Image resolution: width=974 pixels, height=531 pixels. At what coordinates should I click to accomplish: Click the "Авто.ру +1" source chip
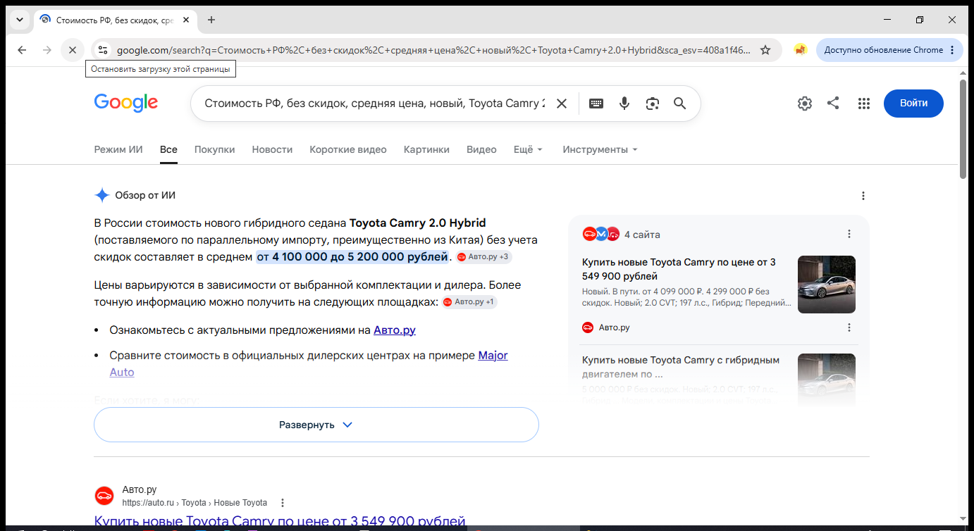pyautogui.click(x=470, y=302)
